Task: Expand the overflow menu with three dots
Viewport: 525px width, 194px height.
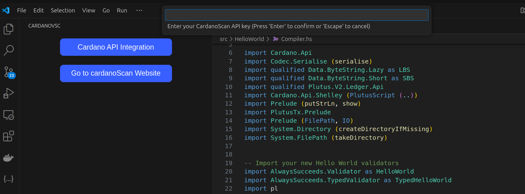Action: pos(139,10)
